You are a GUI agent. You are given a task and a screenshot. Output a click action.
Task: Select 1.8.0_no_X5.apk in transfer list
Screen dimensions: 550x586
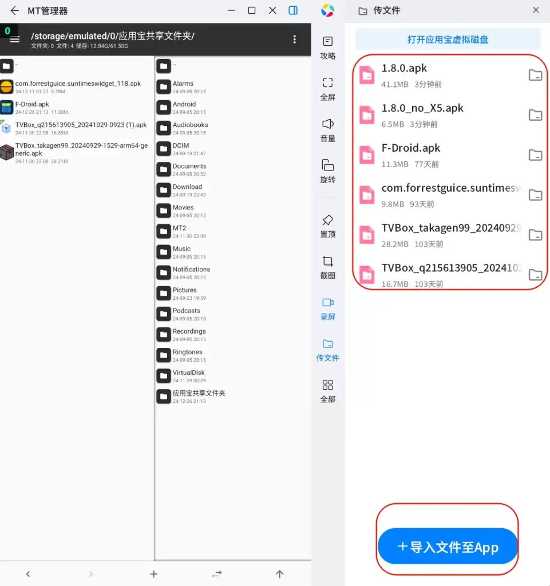(441, 116)
